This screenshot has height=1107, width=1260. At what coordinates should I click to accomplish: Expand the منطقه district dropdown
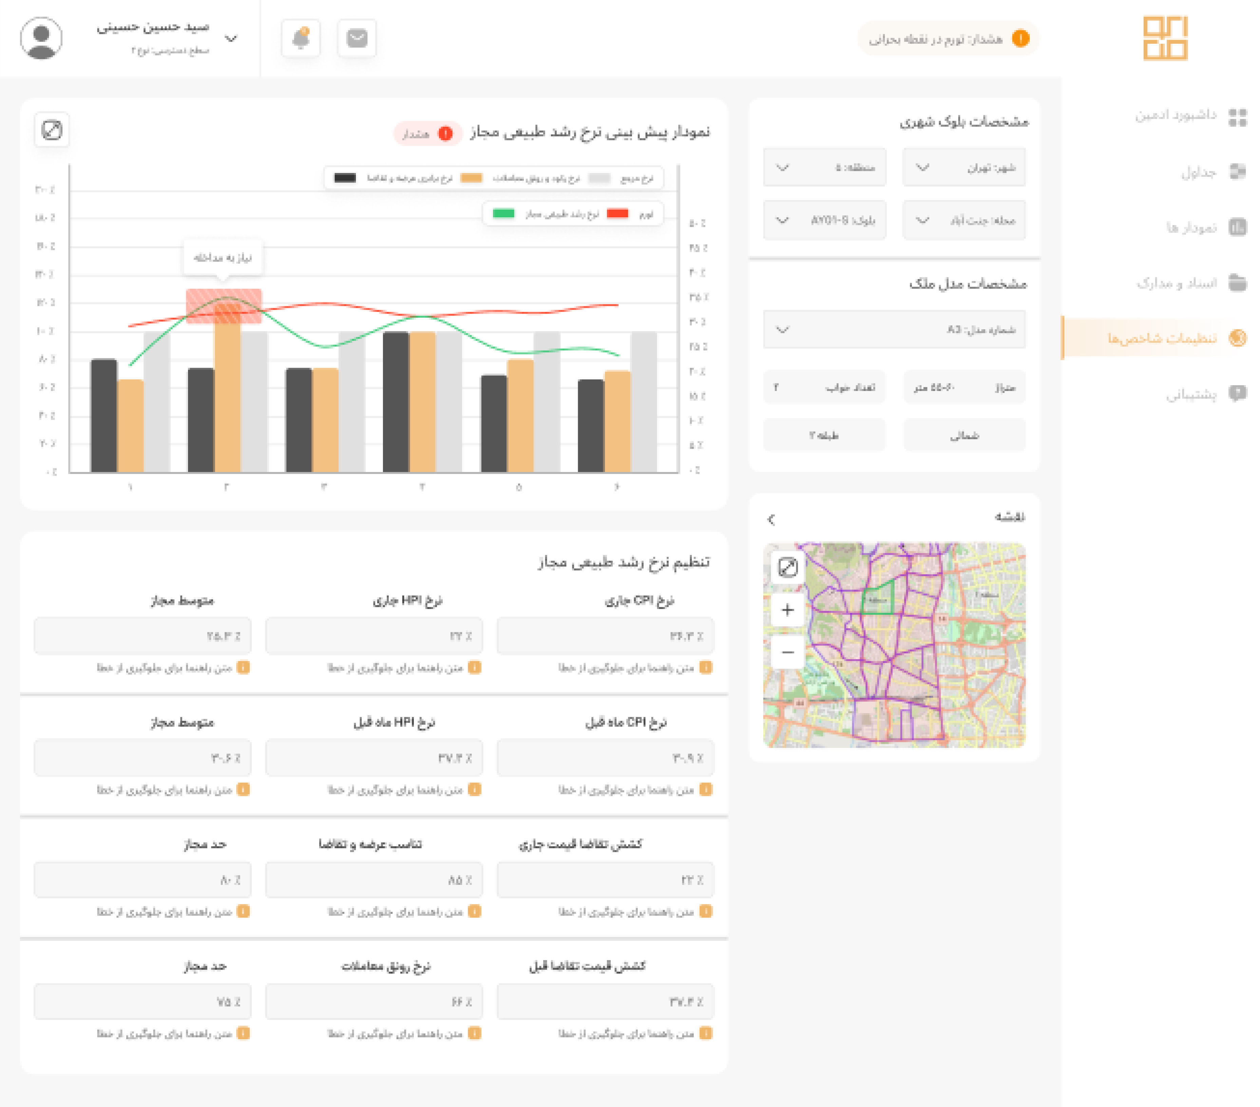coord(824,167)
